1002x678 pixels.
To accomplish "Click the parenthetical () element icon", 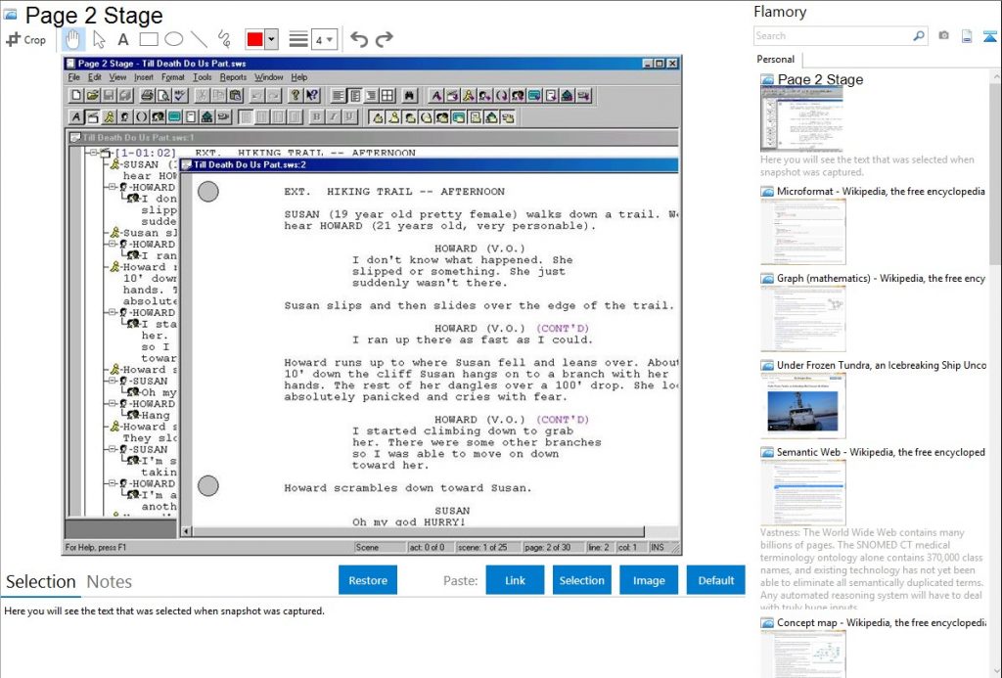I will (142, 117).
